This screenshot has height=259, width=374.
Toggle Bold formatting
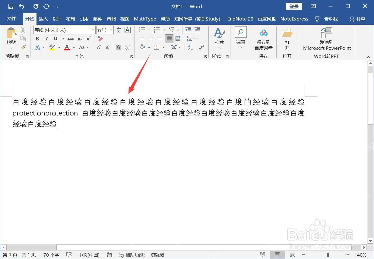37,39
